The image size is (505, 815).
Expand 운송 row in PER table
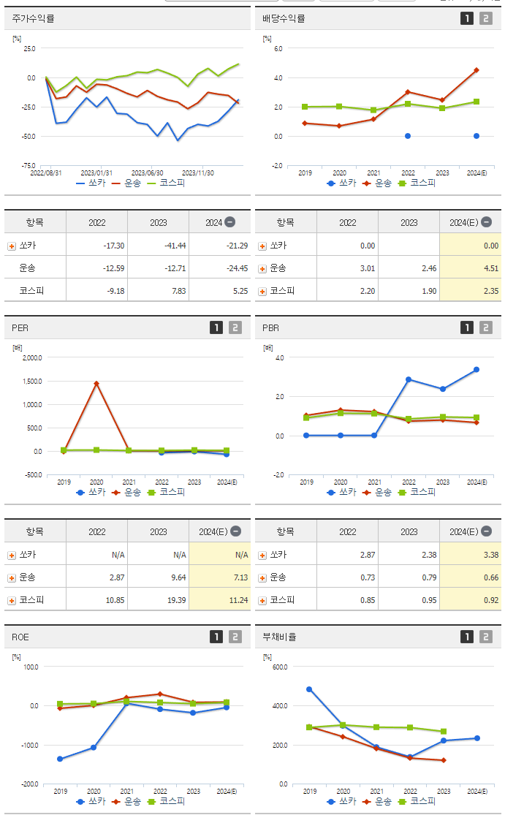(x=12, y=578)
